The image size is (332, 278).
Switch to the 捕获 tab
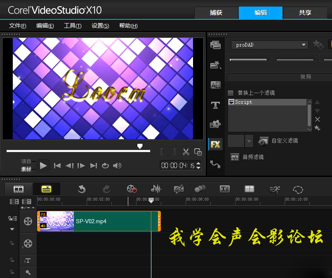216,13
